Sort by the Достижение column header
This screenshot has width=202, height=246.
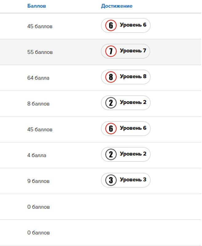tap(117, 6)
